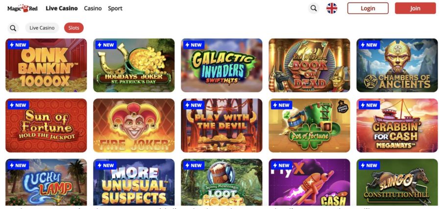The height and width of the screenshot is (209, 441).
Task: Click the search icon beside Live Casino chip
Action: 13,28
